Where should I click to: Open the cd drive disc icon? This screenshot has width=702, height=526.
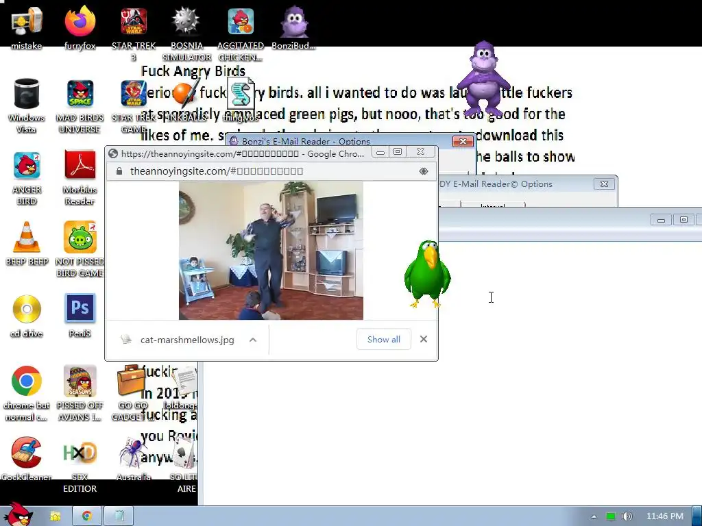pos(27,309)
